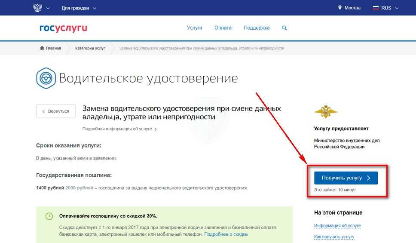Open the 'Для граждан' dropdown

[79, 8]
